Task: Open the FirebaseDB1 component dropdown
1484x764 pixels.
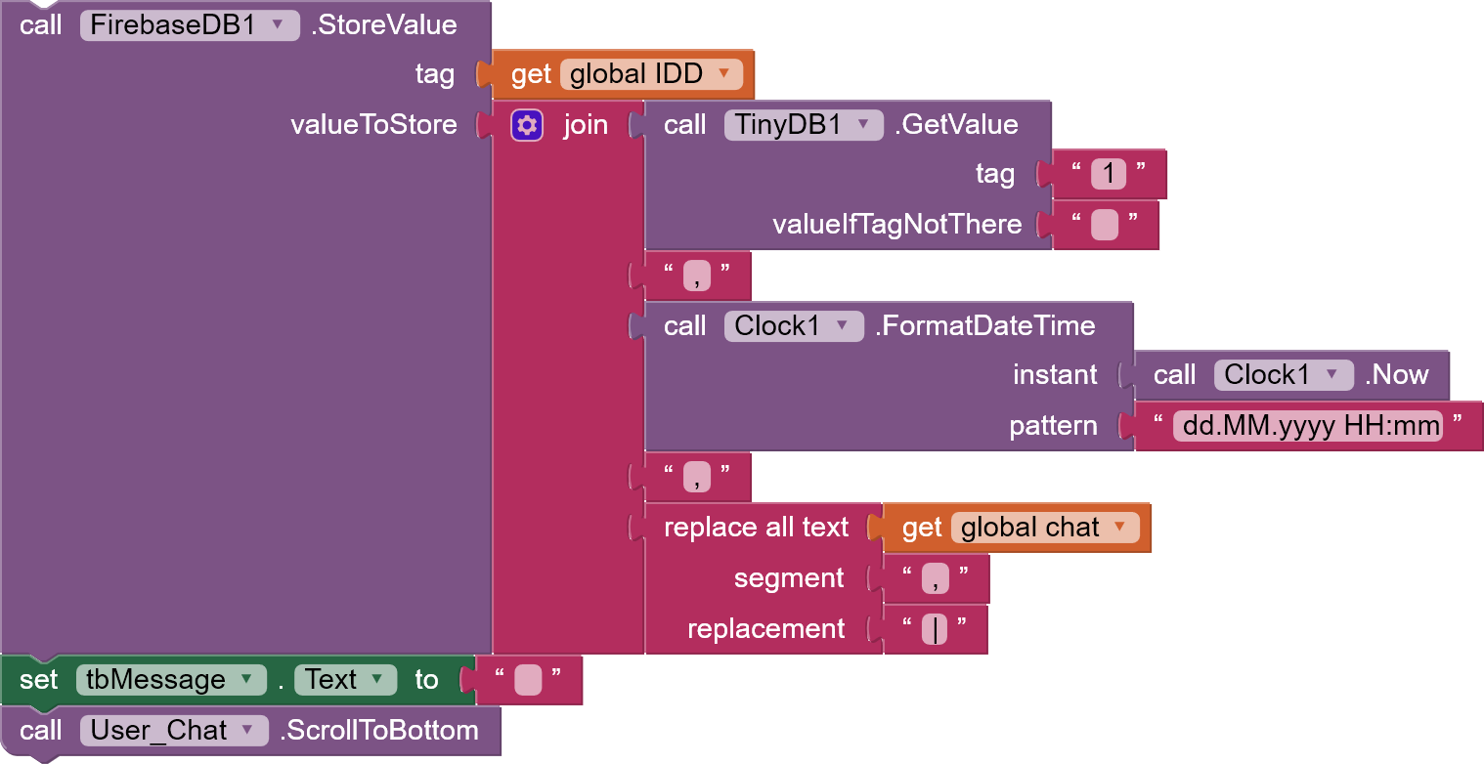Action: [x=277, y=25]
